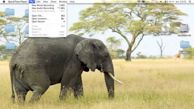Select the greyed New Screen Recording item
This screenshot has width=194, height=109.
point(48,11)
